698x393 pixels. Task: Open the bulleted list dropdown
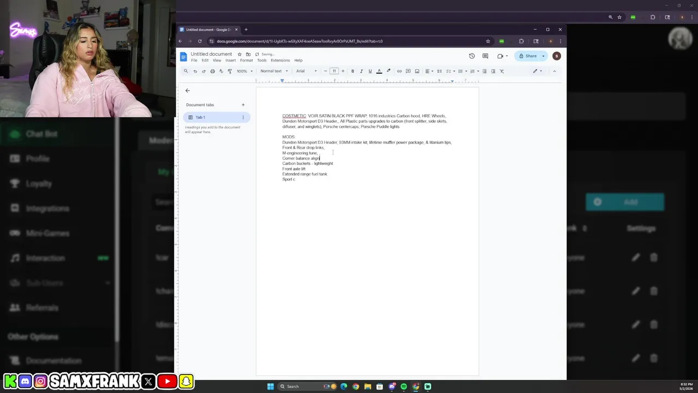click(x=462, y=71)
